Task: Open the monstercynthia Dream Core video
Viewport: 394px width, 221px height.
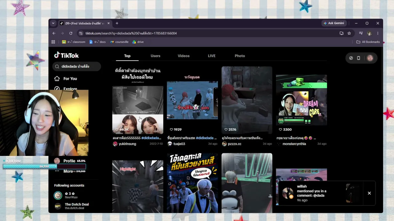Action: point(301,100)
